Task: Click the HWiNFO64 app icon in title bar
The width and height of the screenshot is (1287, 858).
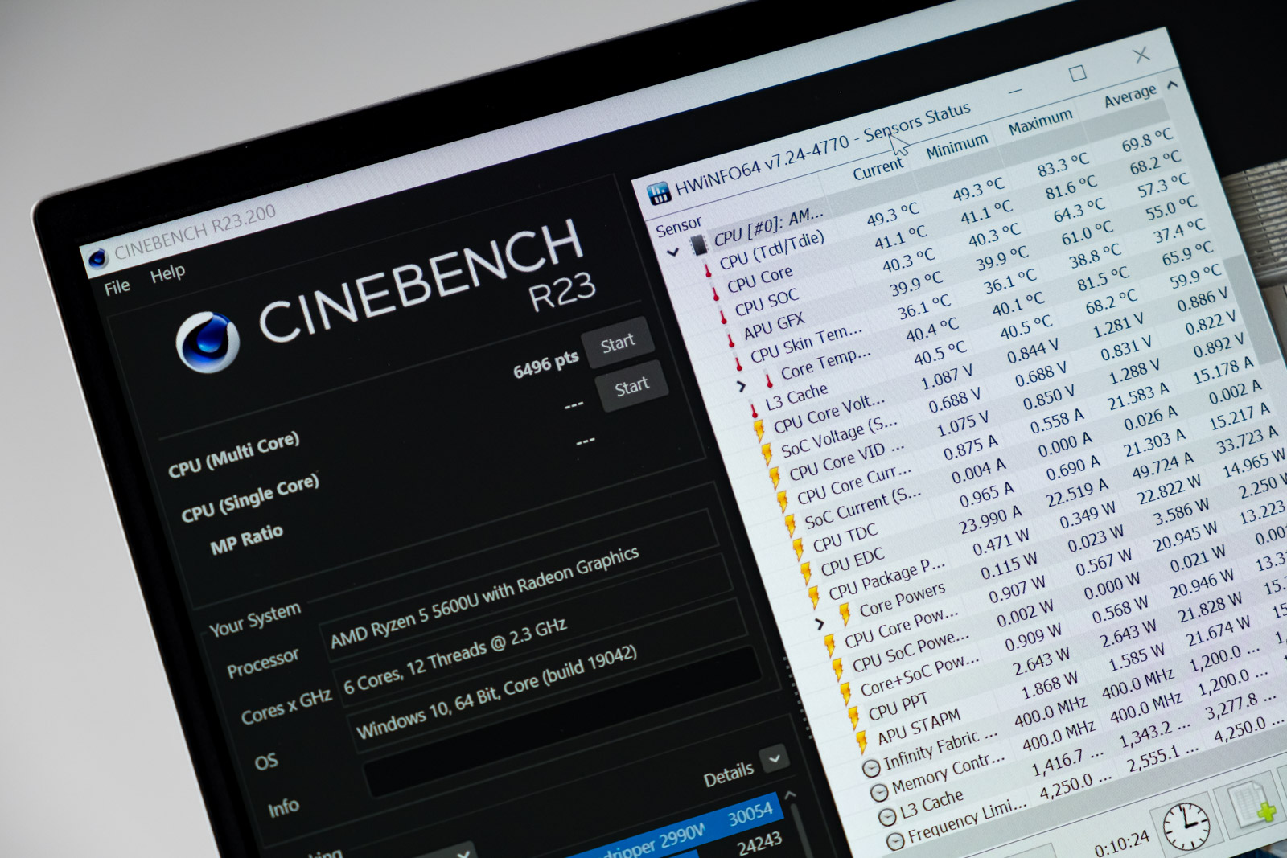Action: (x=660, y=193)
